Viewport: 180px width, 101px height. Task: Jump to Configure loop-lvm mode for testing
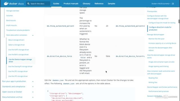pos(162,23)
